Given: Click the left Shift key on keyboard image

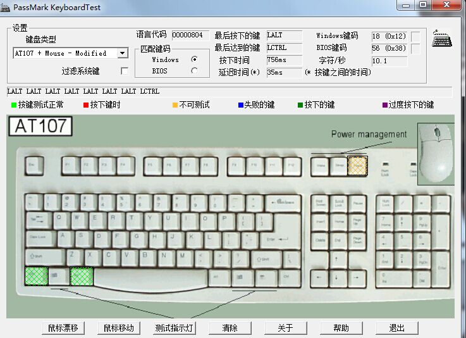Looking at the screenshot, I should tap(46, 258).
